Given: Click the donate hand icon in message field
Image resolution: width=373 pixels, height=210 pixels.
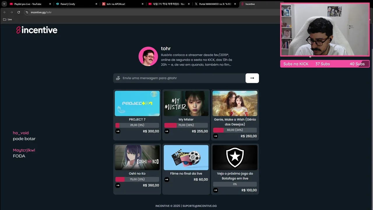Looking at the screenshot, I should pos(118,78).
